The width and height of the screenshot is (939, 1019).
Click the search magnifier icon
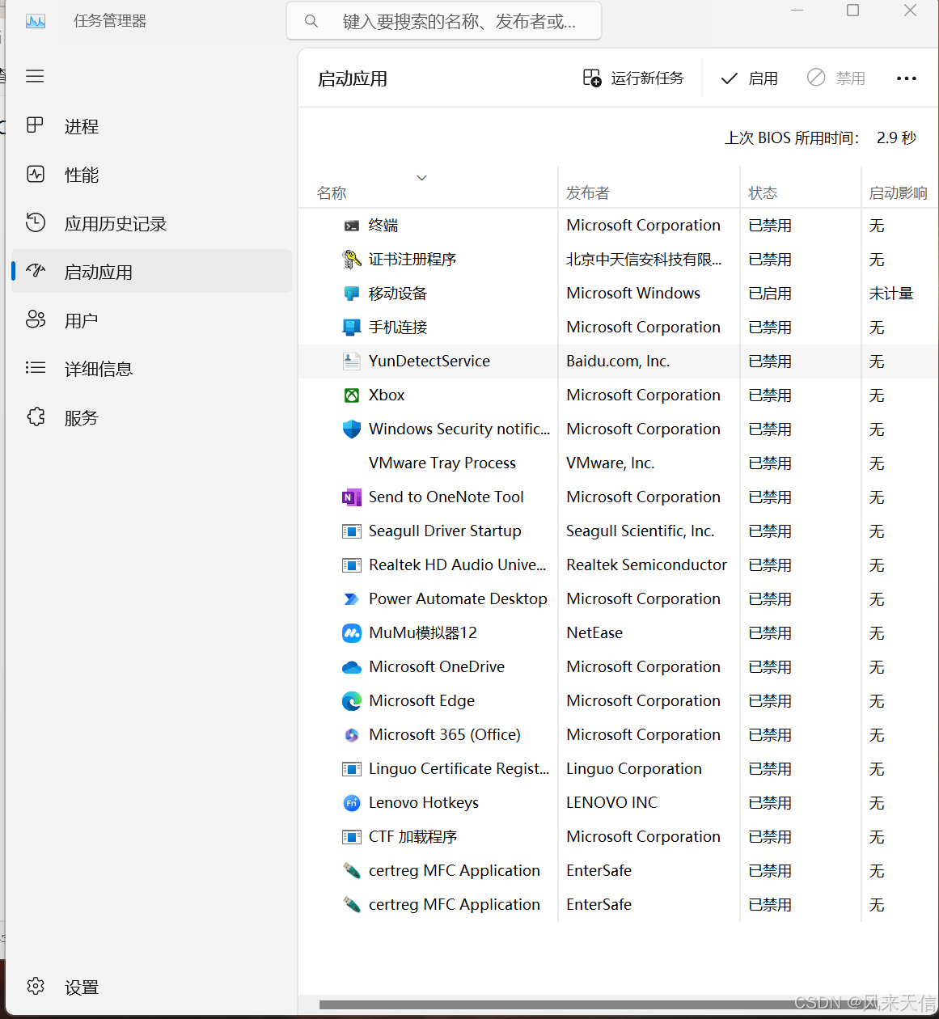(311, 21)
